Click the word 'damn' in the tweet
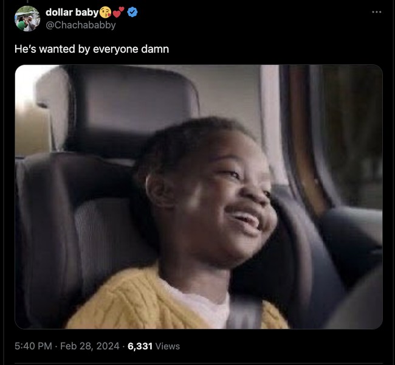The height and width of the screenshot is (365, 395). click(x=156, y=49)
